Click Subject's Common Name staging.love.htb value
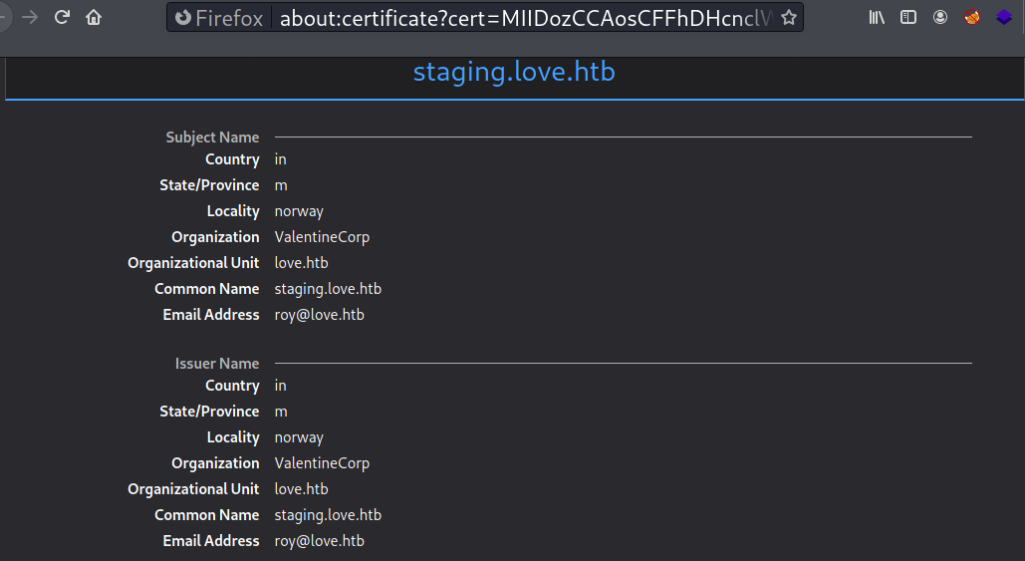 (x=328, y=289)
